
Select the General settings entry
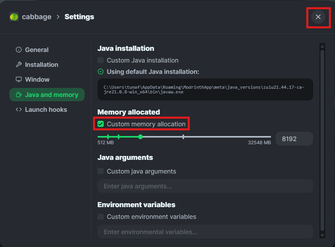[37, 50]
